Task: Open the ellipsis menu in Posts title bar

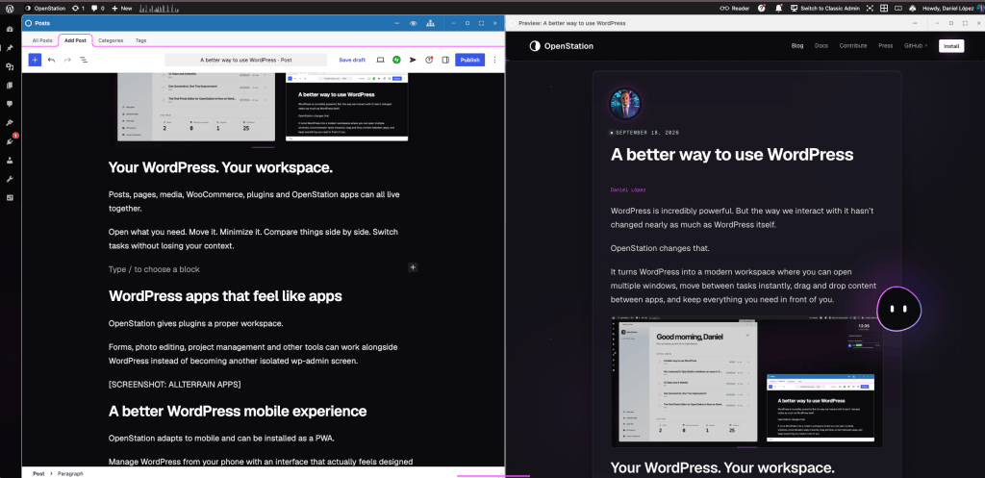Action: tap(397, 23)
